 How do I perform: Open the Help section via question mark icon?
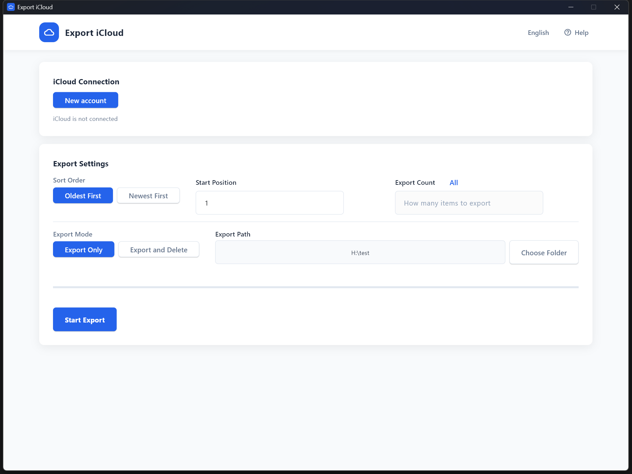pos(568,32)
